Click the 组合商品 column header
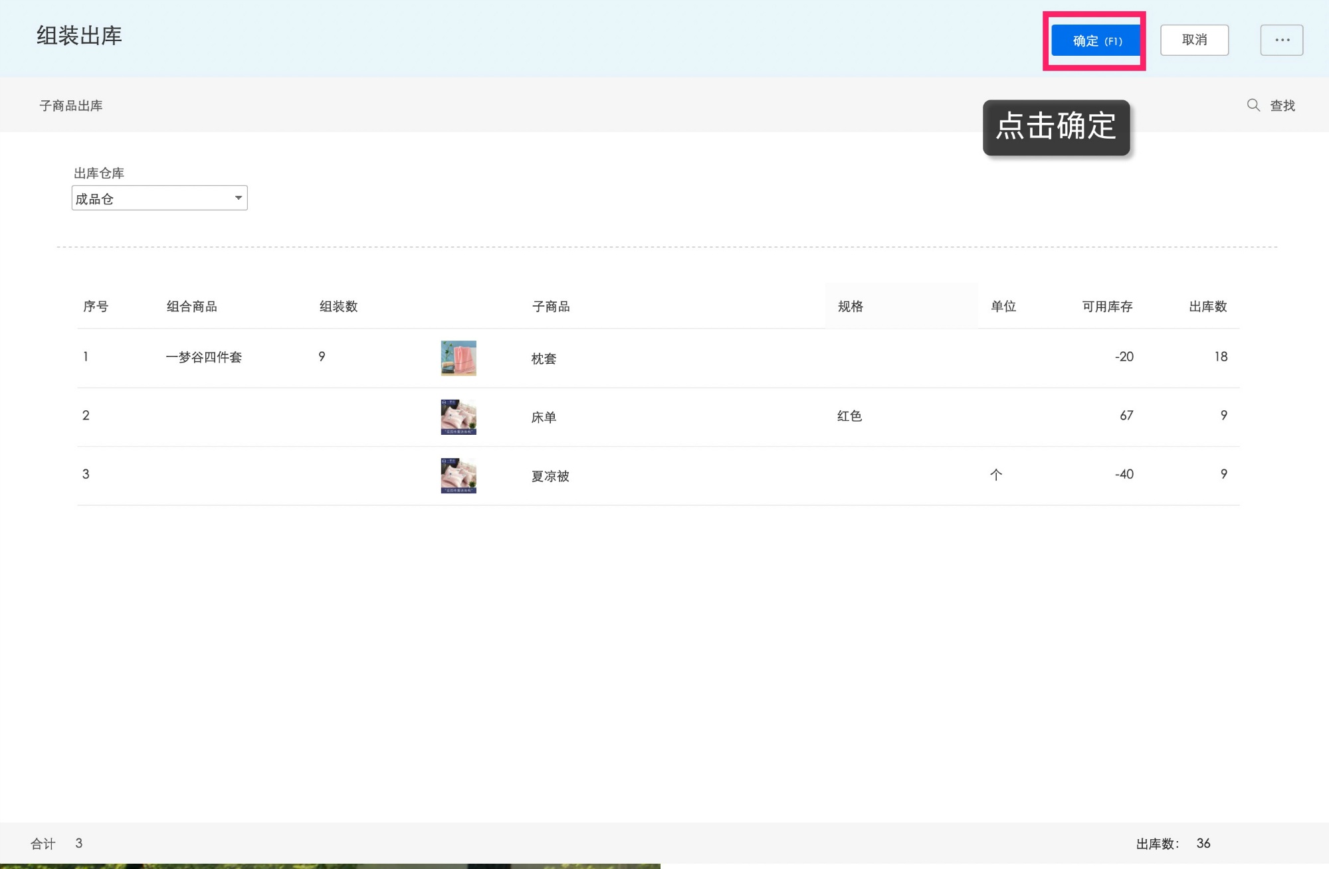Screen dimensions: 1329x869 point(191,306)
